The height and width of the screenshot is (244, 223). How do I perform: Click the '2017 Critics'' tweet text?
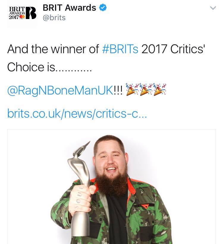click(173, 49)
